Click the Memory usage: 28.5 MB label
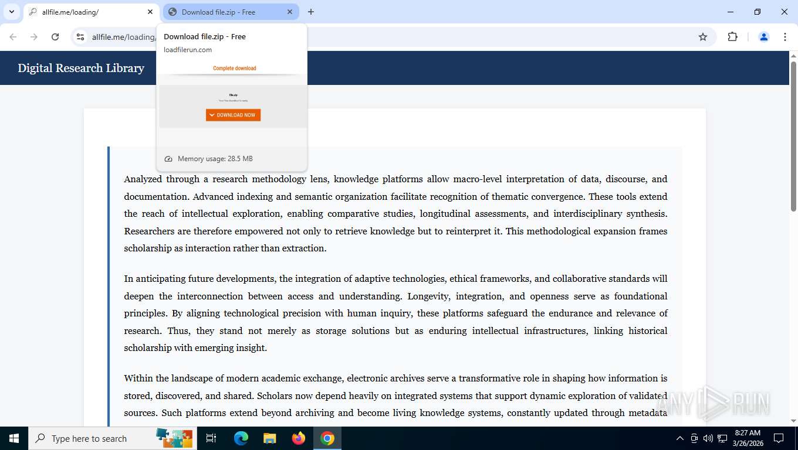The height and width of the screenshot is (450, 798). click(x=215, y=159)
